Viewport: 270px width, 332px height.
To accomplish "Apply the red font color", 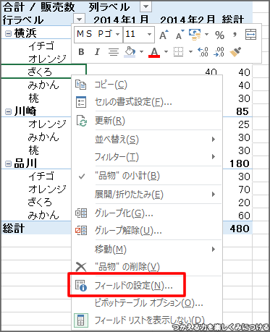I will 154,52.
